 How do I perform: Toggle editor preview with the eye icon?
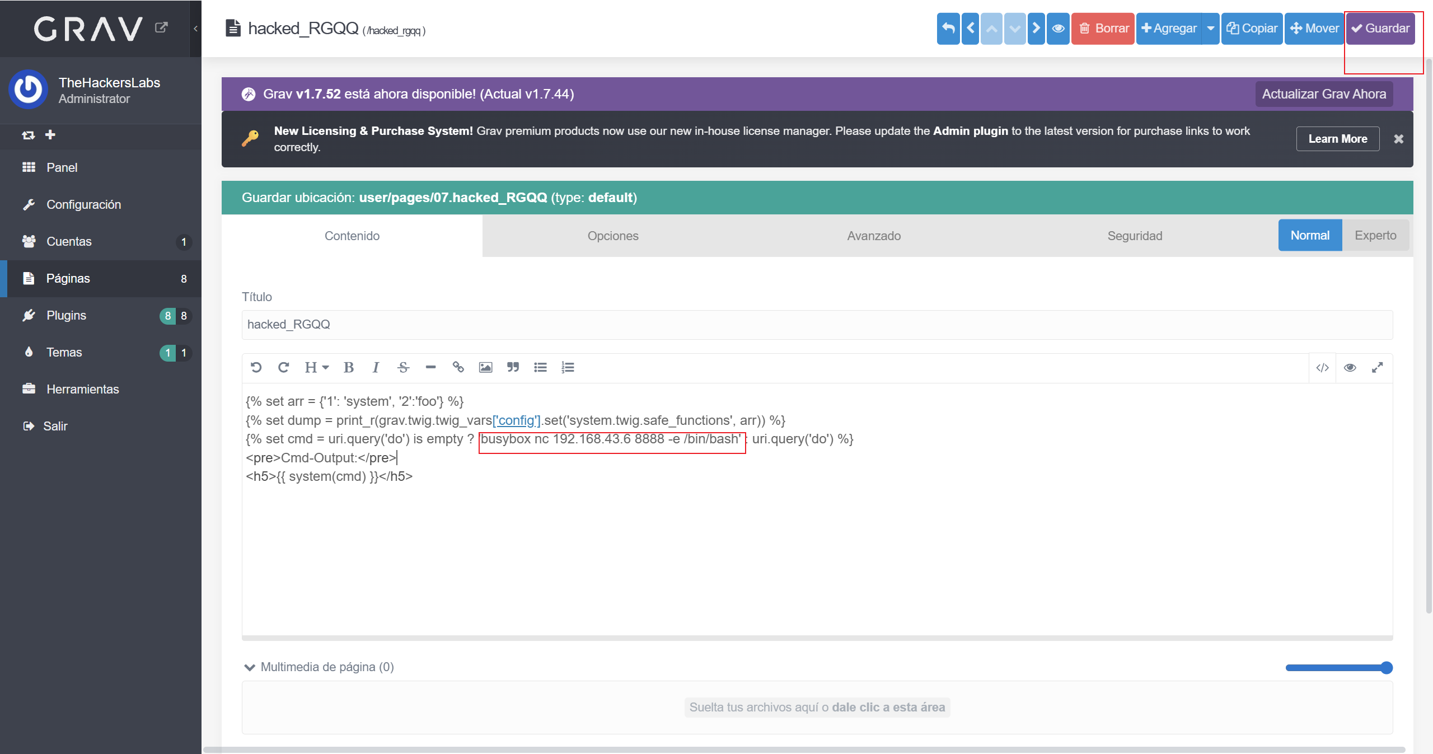tap(1350, 368)
